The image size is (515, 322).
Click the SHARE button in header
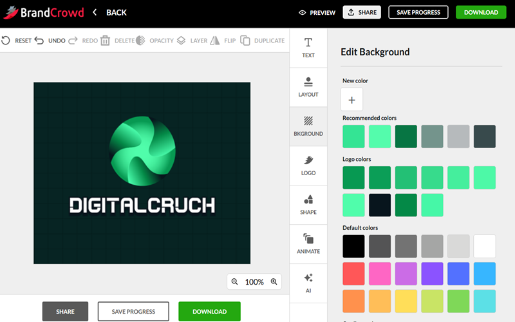(x=362, y=12)
